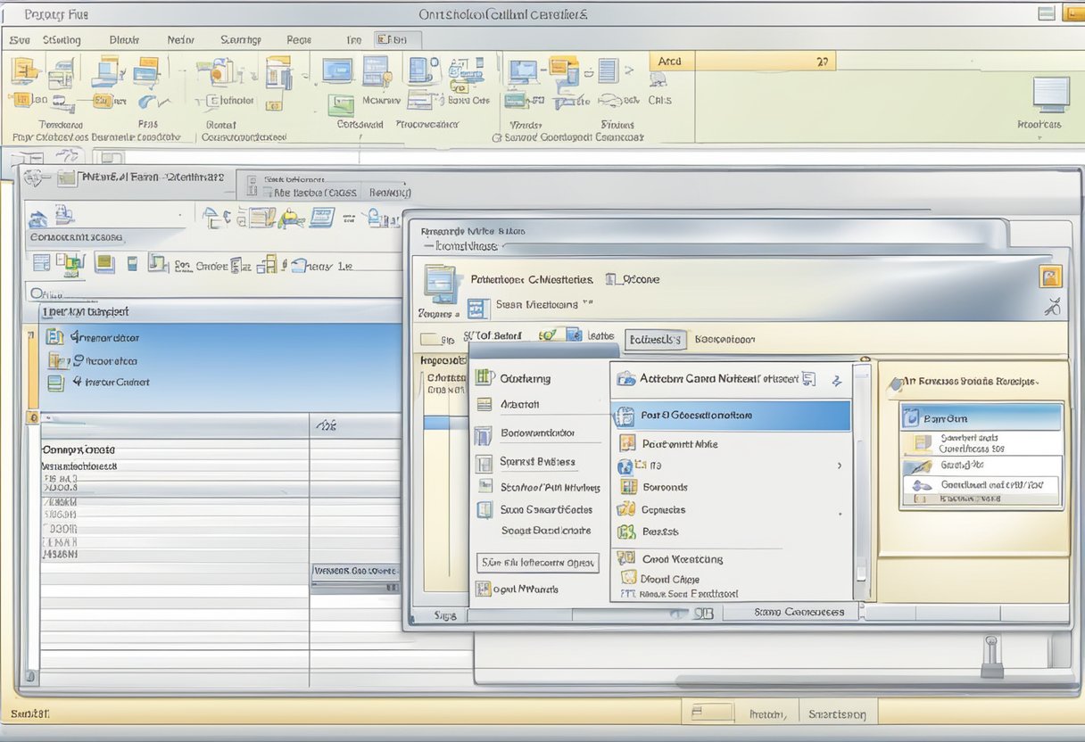Switch to the highlighted ribbon tab
The image size is (1085, 742).
coord(394,40)
